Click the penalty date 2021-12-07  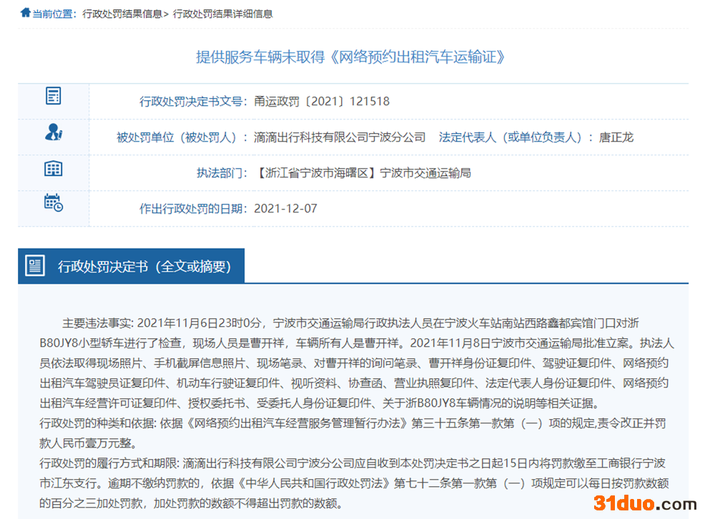pos(285,209)
